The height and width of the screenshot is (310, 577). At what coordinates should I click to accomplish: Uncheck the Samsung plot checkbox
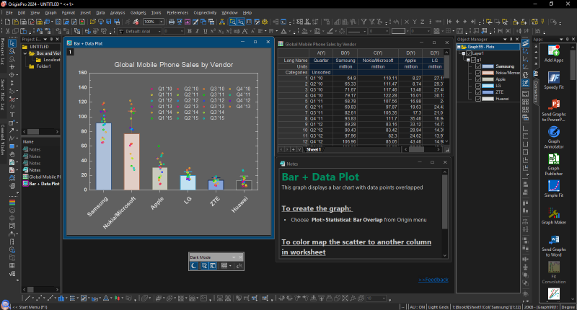pos(477,66)
